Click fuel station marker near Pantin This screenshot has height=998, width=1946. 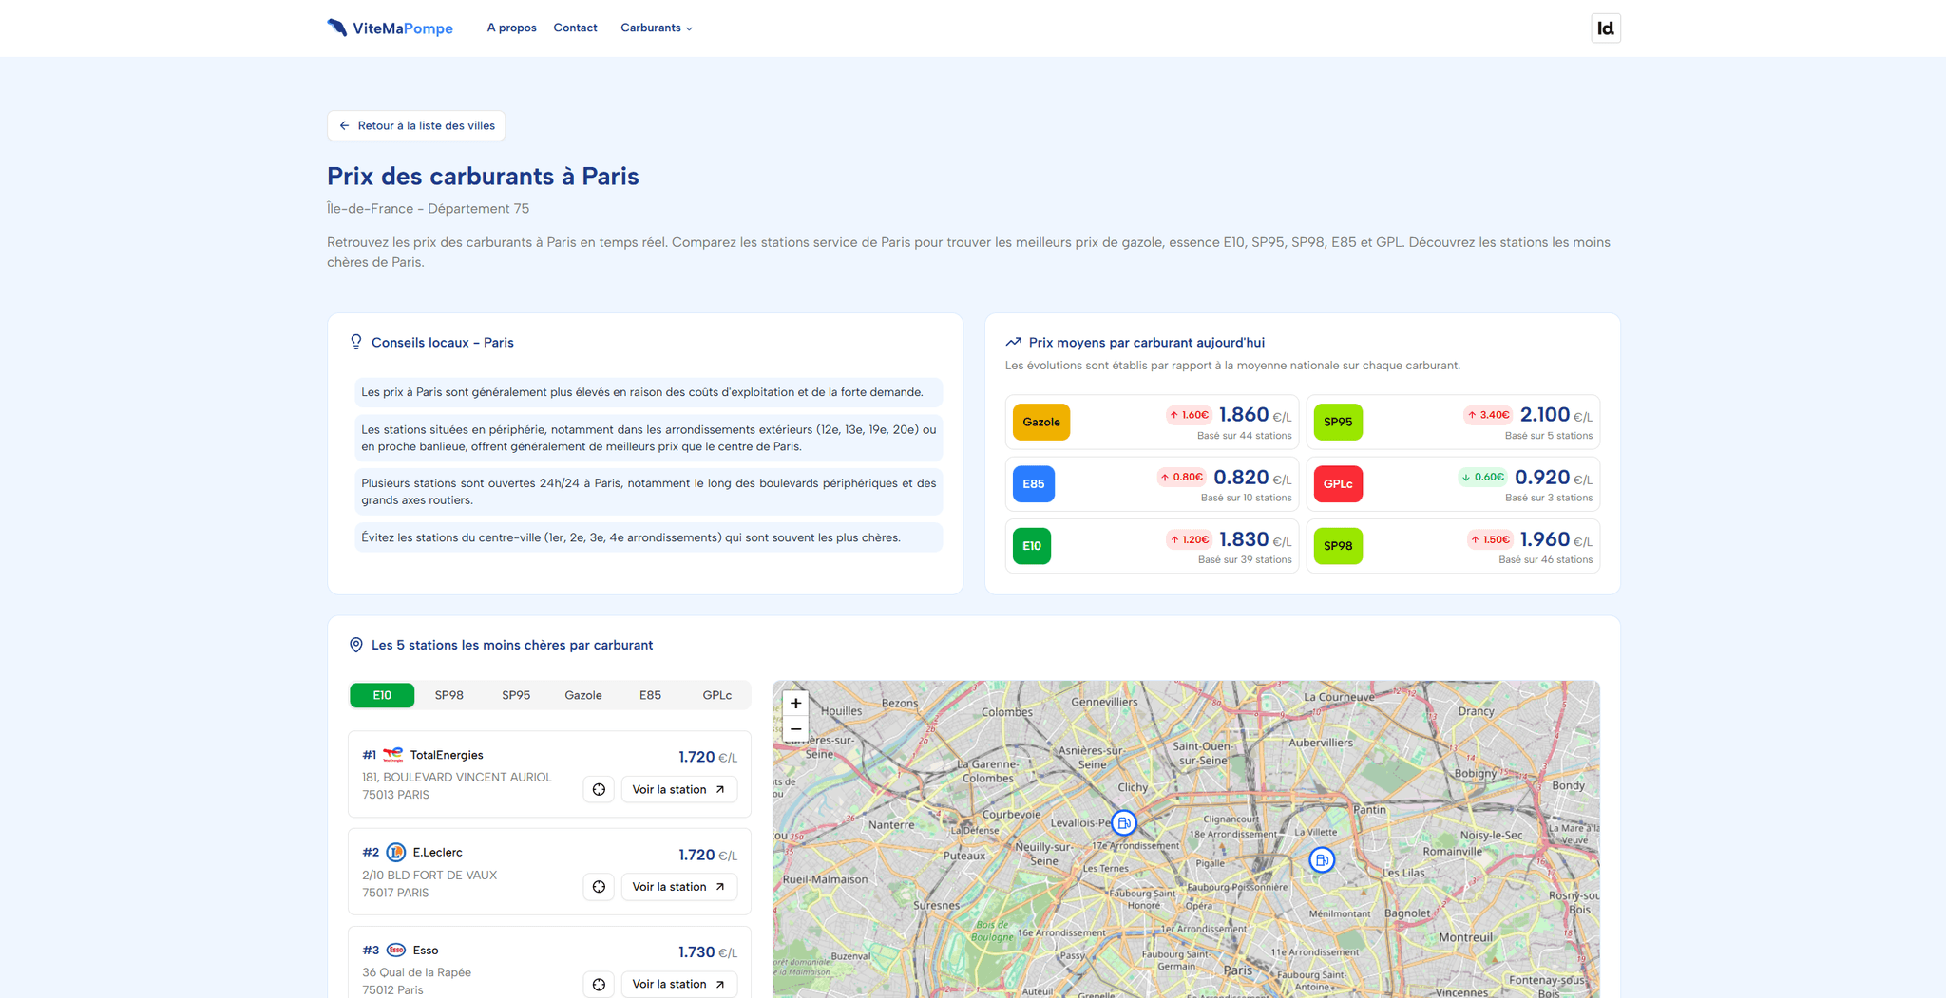pos(1321,860)
